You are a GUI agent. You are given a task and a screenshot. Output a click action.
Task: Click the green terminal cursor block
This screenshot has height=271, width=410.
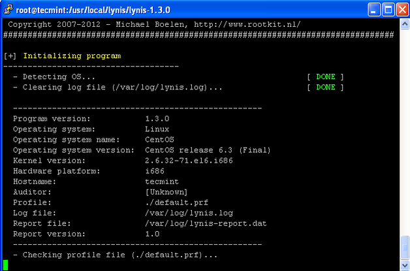[x=5, y=265]
